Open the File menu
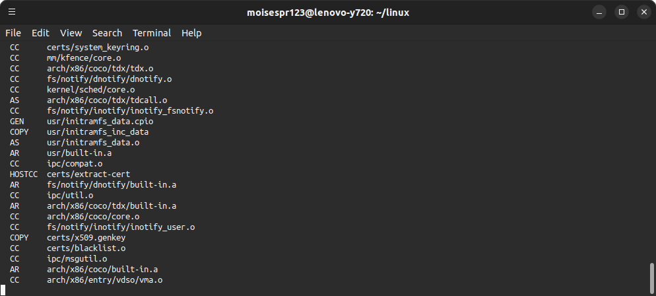This screenshot has width=656, height=296. 13,33
